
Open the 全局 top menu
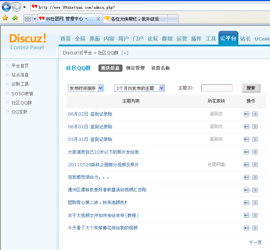[x=80, y=39]
